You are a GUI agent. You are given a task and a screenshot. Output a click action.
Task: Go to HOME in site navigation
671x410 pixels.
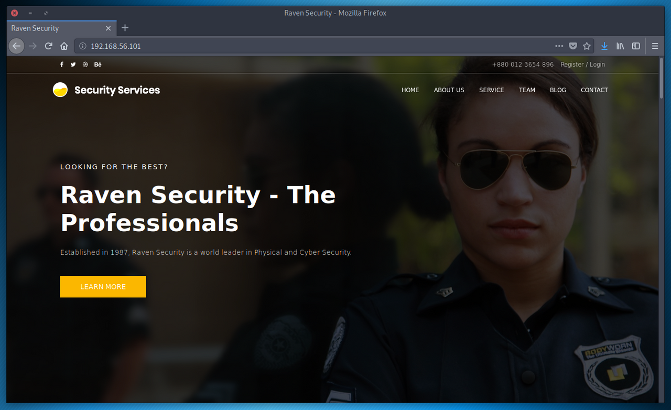pyautogui.click(x=410, y=90)
